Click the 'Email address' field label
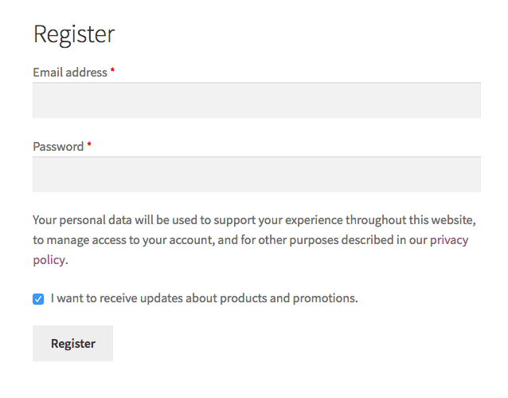The width and height of the screenshot is (508, 398). [70, 73]
